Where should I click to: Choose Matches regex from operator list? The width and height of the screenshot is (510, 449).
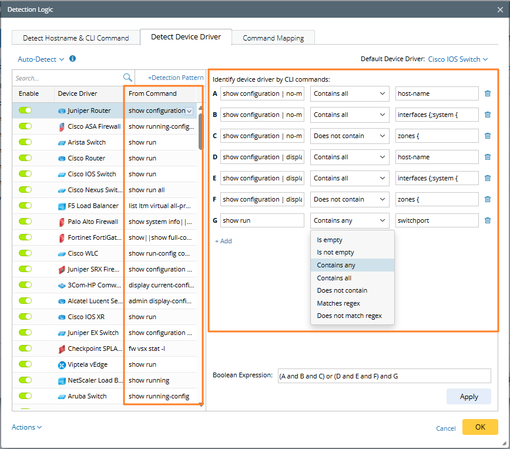pos(338,303)
